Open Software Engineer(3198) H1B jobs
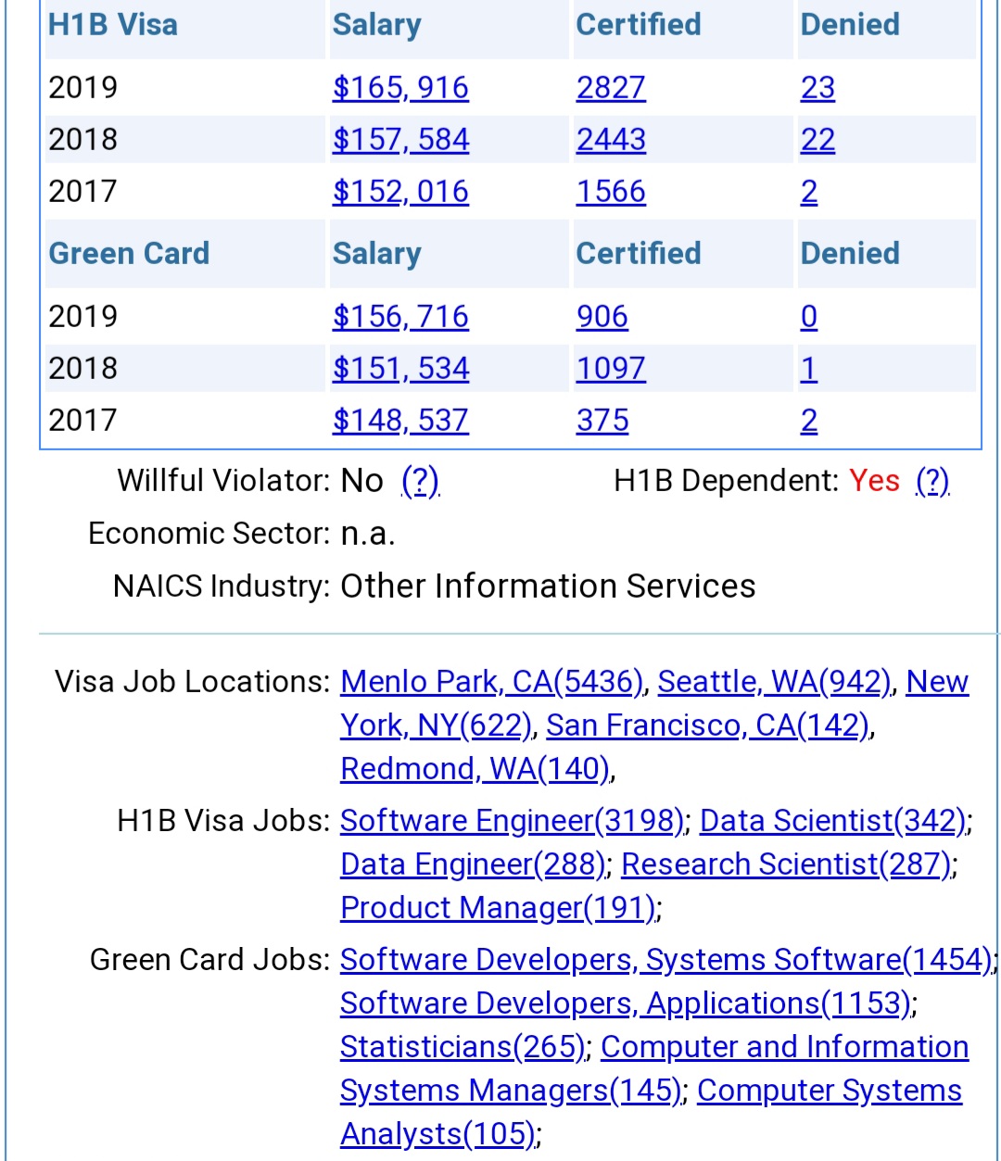The height and width of the screenshot is (1161, 1001). pyautogui.click(x=512, y=821)
